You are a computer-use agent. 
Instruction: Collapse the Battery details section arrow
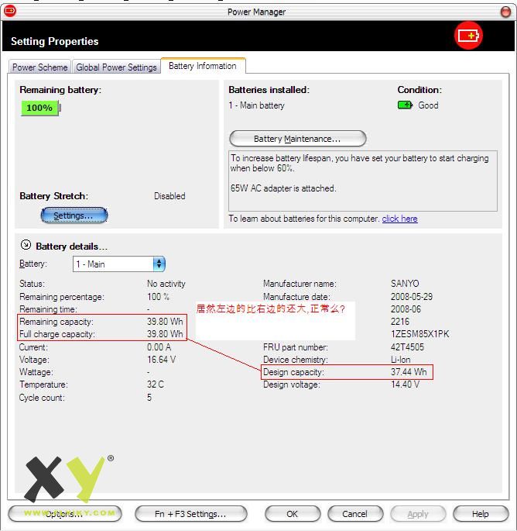pyautogui.click(x=26, y=245)
